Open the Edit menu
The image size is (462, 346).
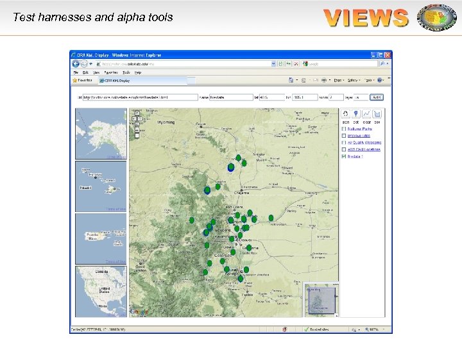point(85,72)
